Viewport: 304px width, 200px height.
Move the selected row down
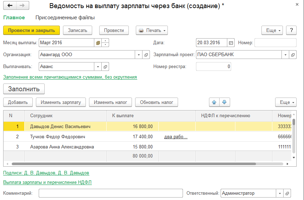click(x=224, y=102)
